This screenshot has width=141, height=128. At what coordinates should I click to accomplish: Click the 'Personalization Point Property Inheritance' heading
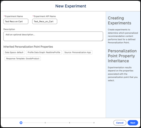(122, 56)
